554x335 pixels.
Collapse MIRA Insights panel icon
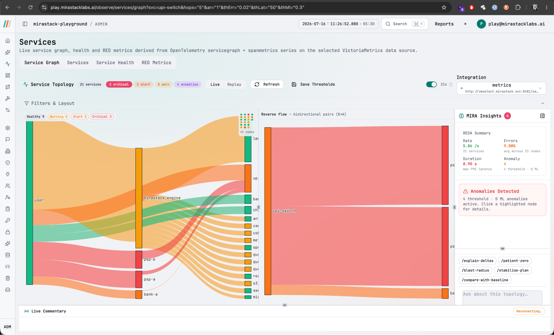pos(542,116)
